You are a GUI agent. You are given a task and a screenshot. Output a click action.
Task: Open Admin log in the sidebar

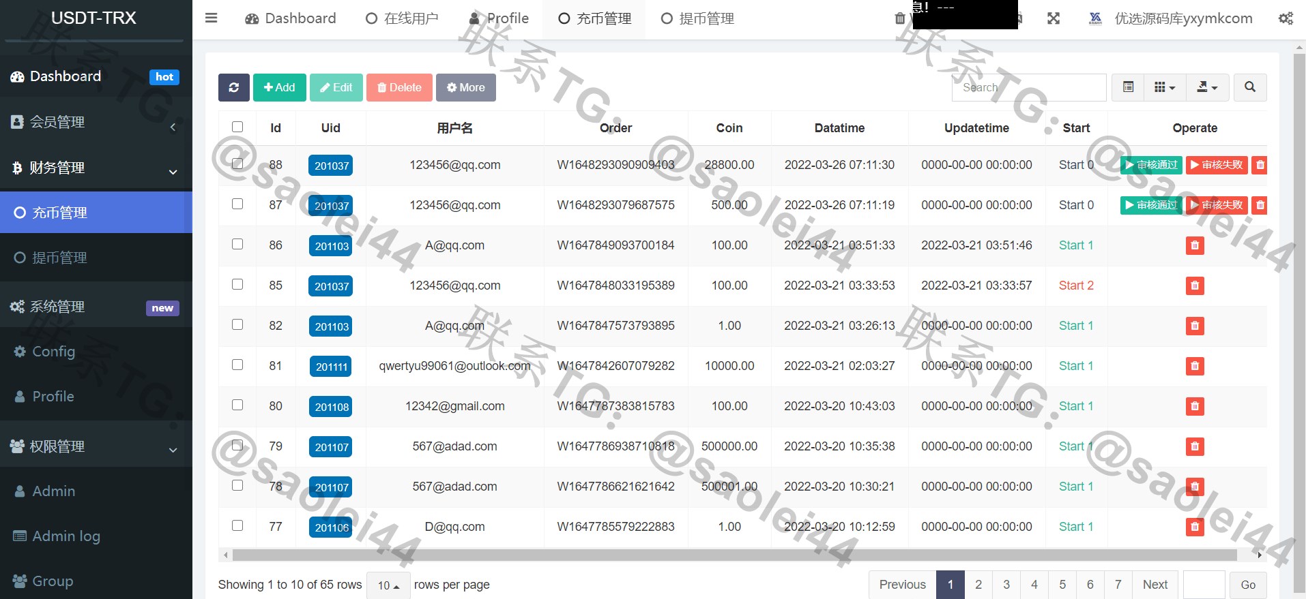(96, 536)
